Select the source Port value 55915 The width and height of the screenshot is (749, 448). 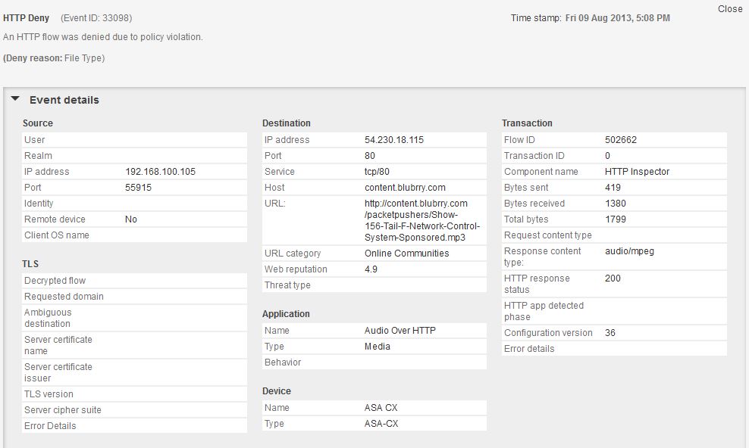[138, 188]
